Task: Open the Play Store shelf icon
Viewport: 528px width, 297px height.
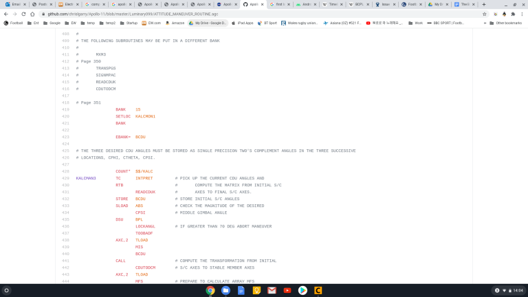Action: click(x=302, y=290)
